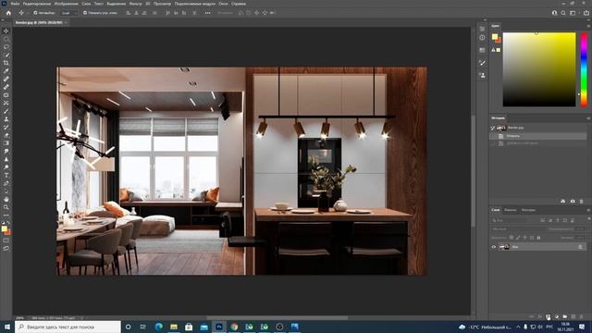Create a new group in Layers panel
This screenshot has width=592, height=333.
[565, 316]
